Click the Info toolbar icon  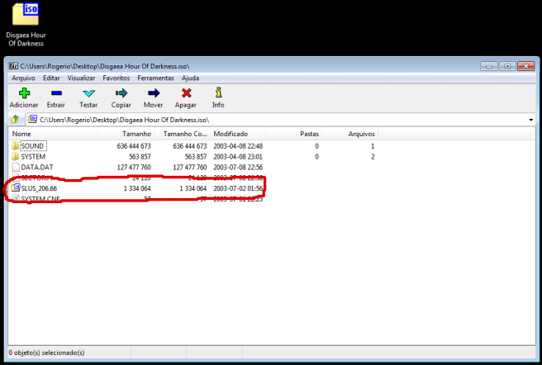point(218,93)
